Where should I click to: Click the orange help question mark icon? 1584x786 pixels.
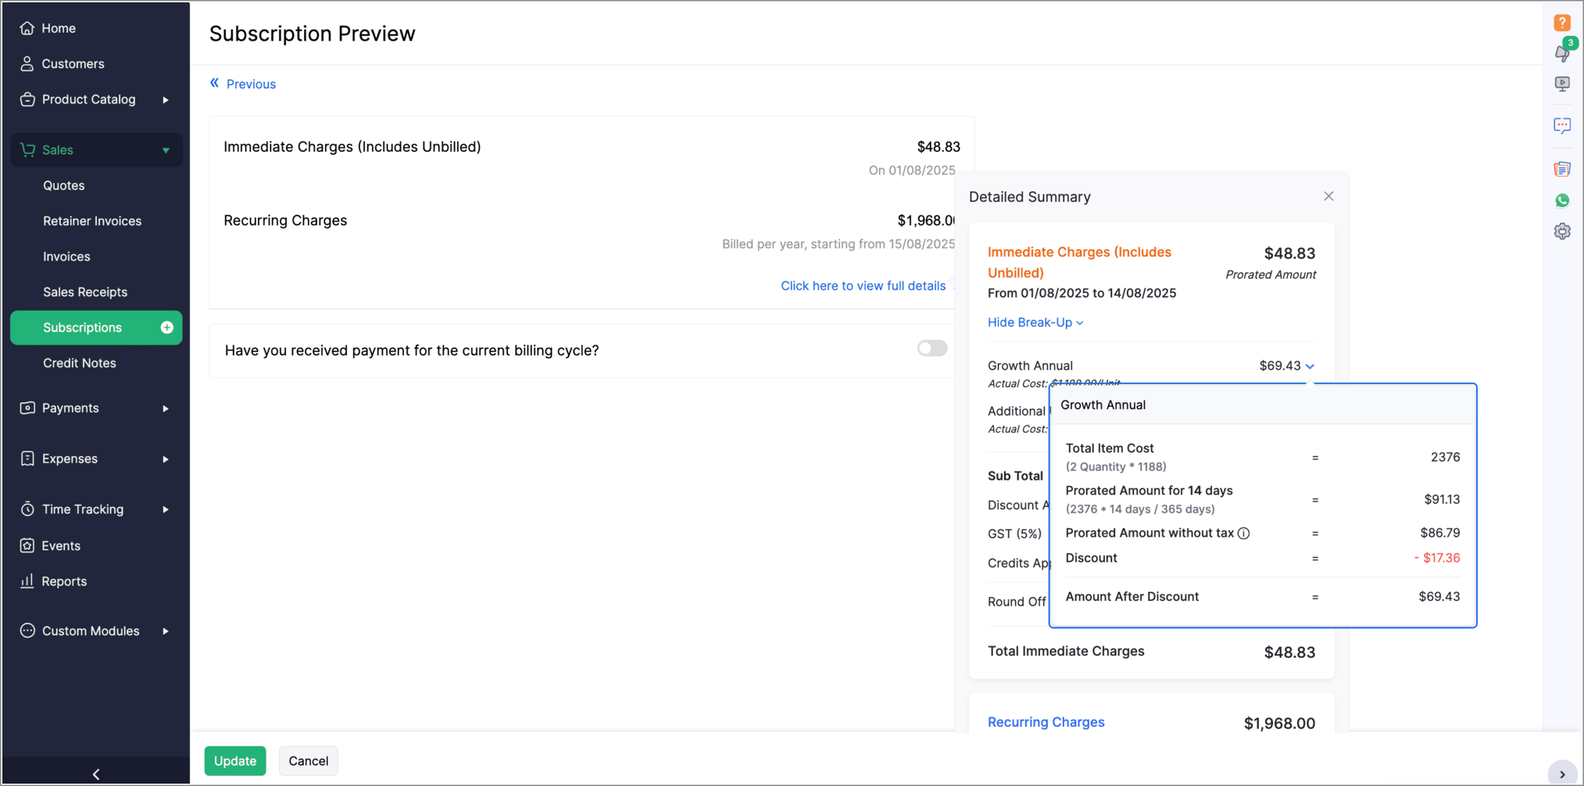pyautogui.click(x=1561, y=23)
